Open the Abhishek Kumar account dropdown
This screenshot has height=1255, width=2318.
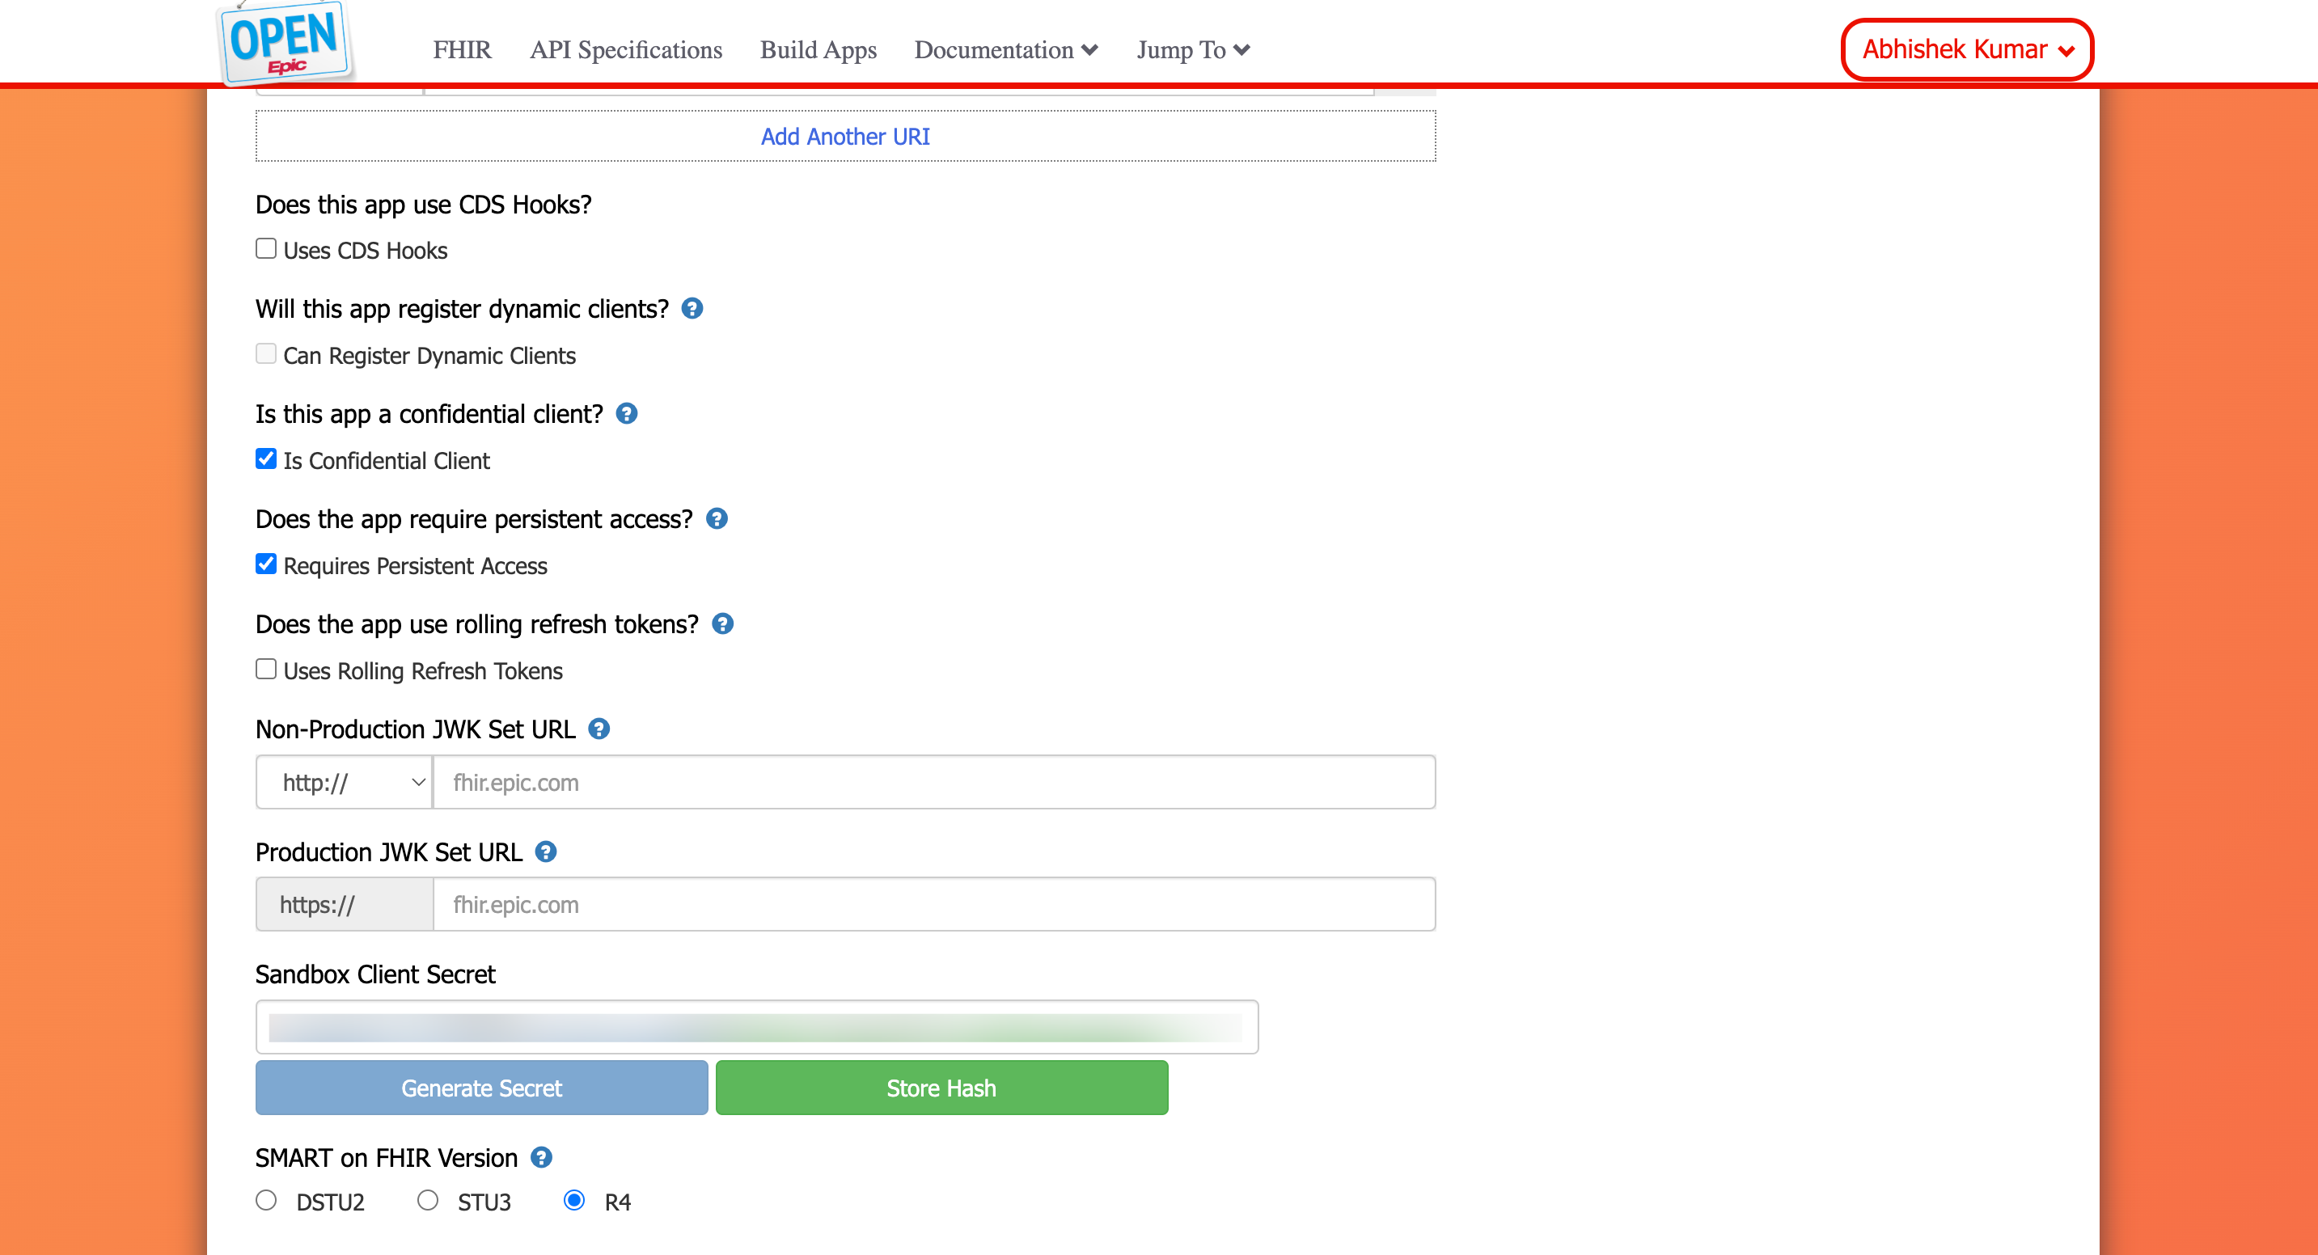pos(1967,49)
